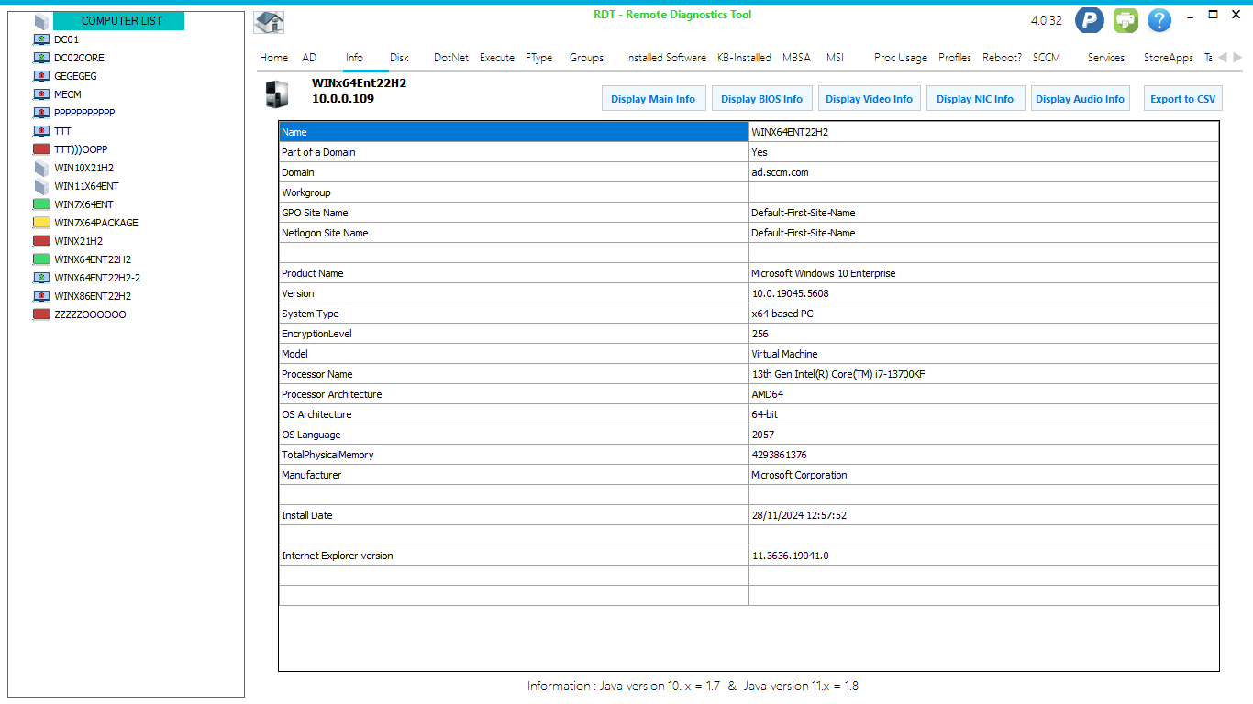Open the StoreApps tab
The width and height of the screenshot is (1253, 704).
pos(1169,58)
